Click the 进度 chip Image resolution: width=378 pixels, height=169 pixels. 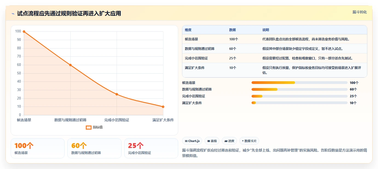229,141
